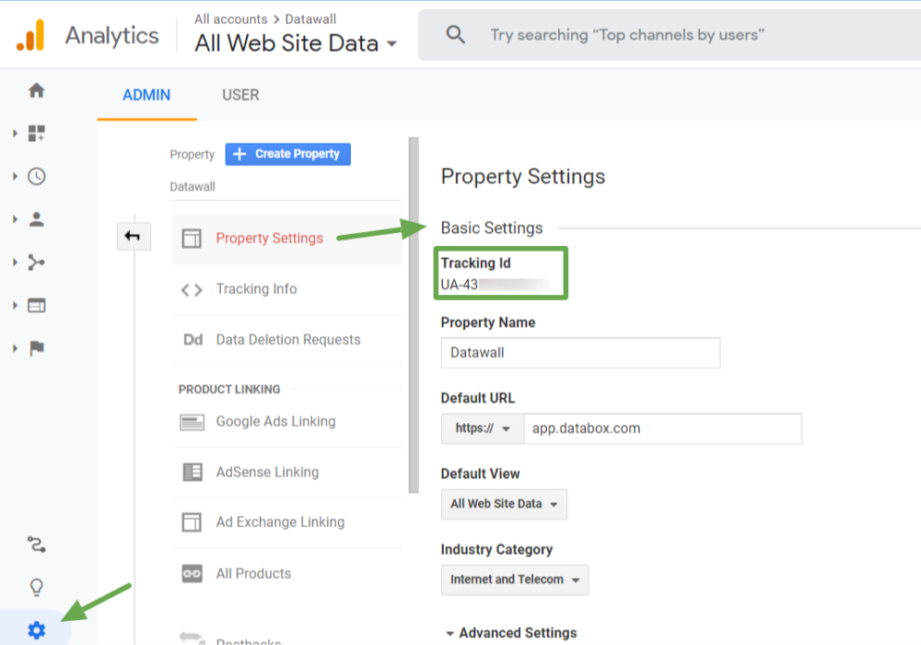Open the Realtime clock icon
The width and height of the screenshot is (921, 645).
pyautogui.click(x=36, y=177)
